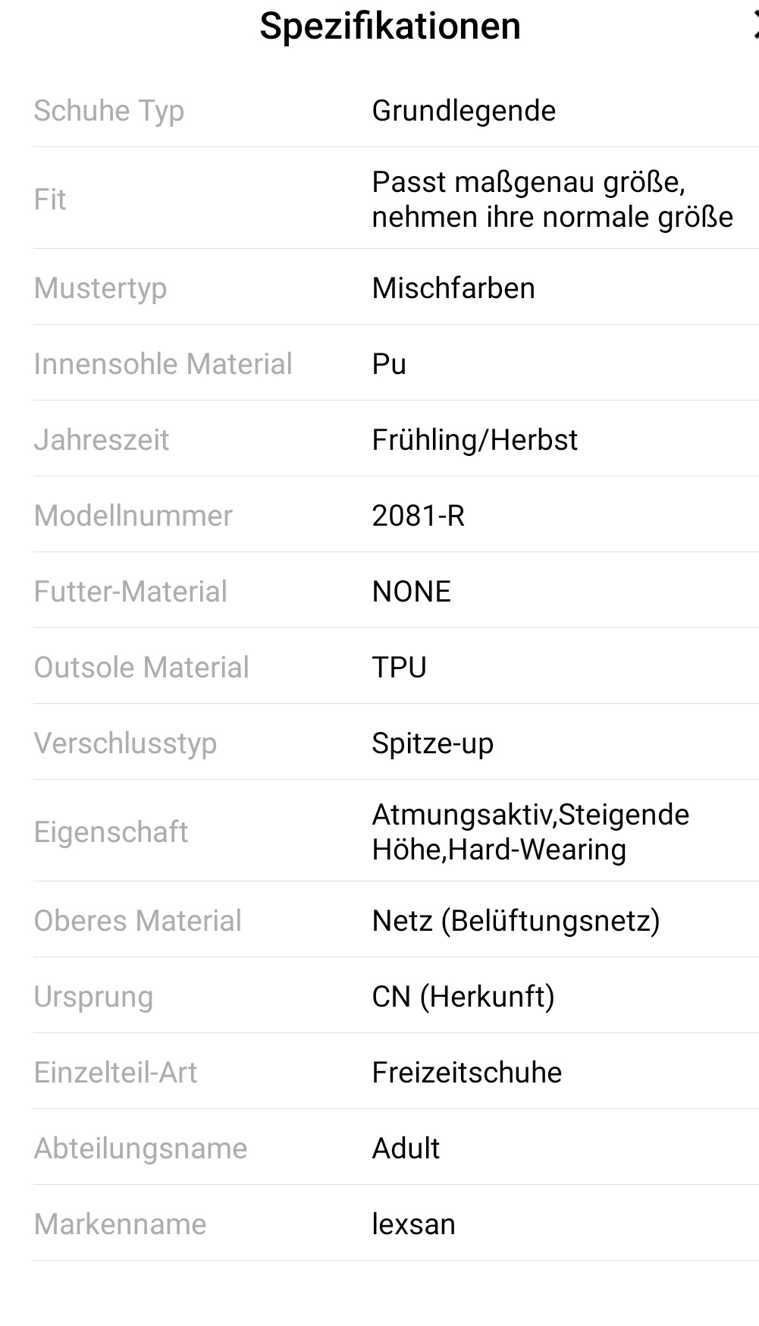Tap the Abteilungsname label
The height and width of the screenshot is (1326, 759).
coord(140,1148)
